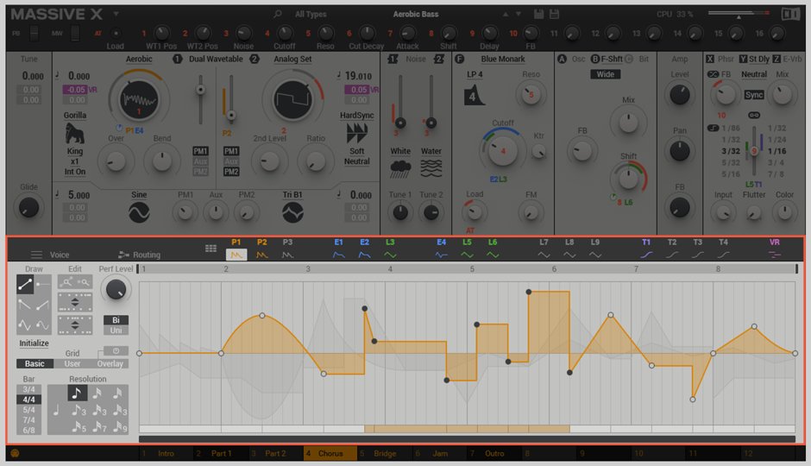
Task: Open the Routing tab
Action: [x=139, y=255]
